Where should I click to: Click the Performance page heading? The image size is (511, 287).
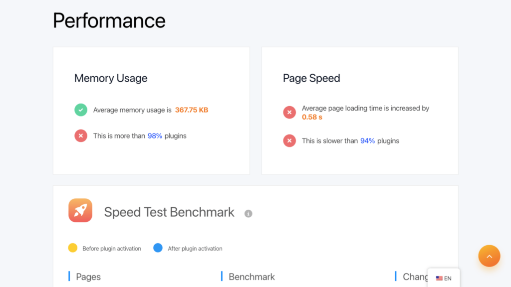tap(109, 20)
